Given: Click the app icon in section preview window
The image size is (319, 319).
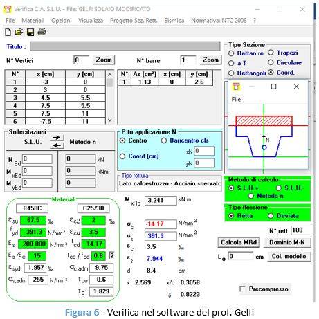Looking at the screenshot, I should [237, 86].
